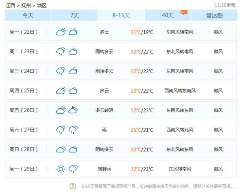Click 江西 in the breadcrumb
Viewport: 244px width, 195px height.
tap(10, 6)
